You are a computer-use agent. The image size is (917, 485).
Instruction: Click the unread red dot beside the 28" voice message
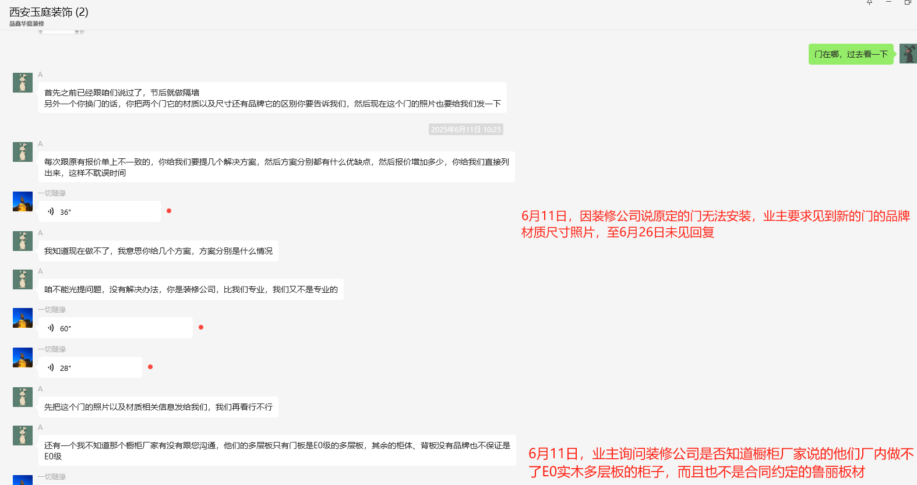(150, 367)
